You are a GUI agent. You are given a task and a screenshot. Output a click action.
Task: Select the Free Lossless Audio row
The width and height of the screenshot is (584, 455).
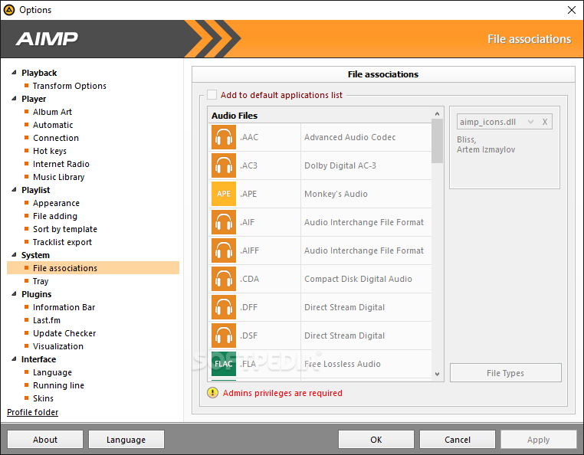320,364
